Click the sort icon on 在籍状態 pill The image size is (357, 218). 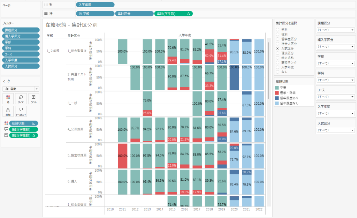pos(34,123)
